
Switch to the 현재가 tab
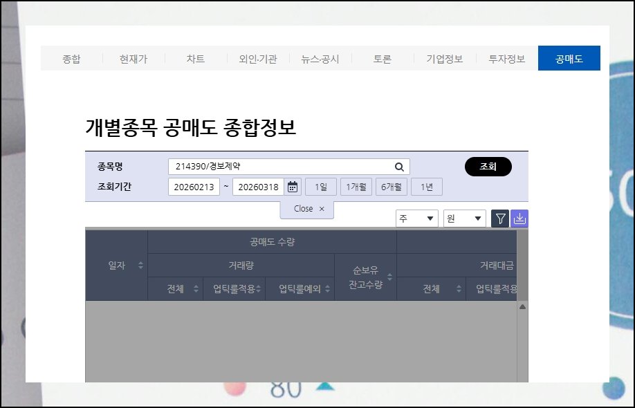(134, 59)
